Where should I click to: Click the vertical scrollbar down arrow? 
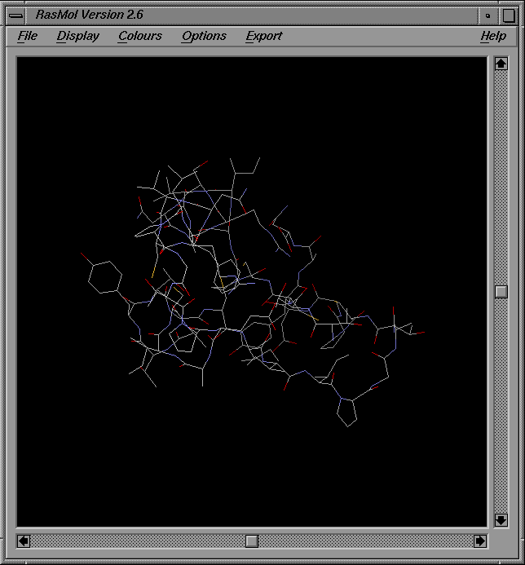(501, 519)
